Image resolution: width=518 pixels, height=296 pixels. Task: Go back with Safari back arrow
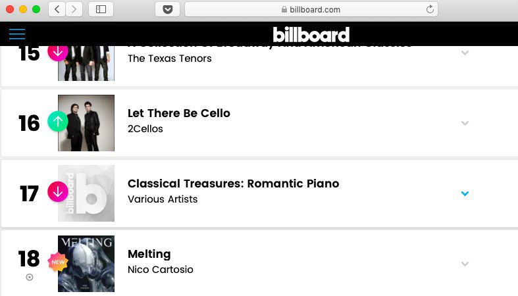(57, 9)
